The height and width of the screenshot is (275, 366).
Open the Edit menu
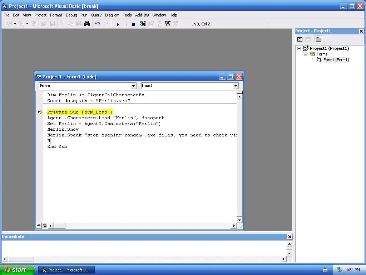click(x=16, y=15)
